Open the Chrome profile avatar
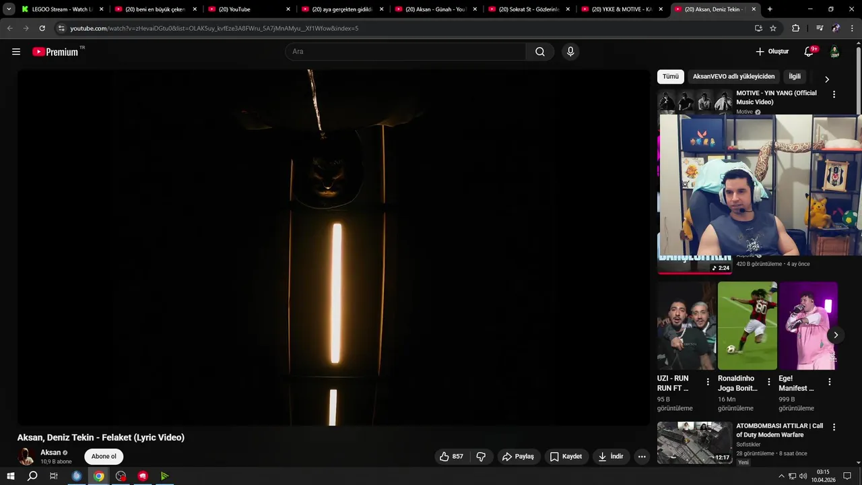862x485 pixels. pyautogui.click(x=836, y=28)
